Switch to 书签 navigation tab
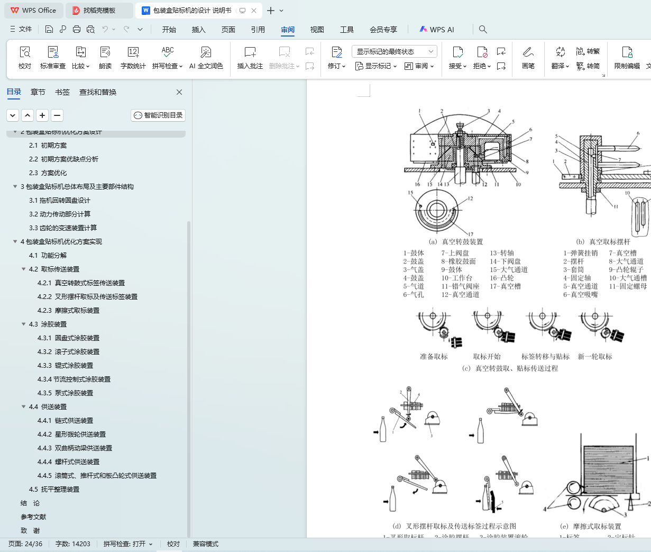The width and height of the screenshot is (651, 552). [62, 92]
